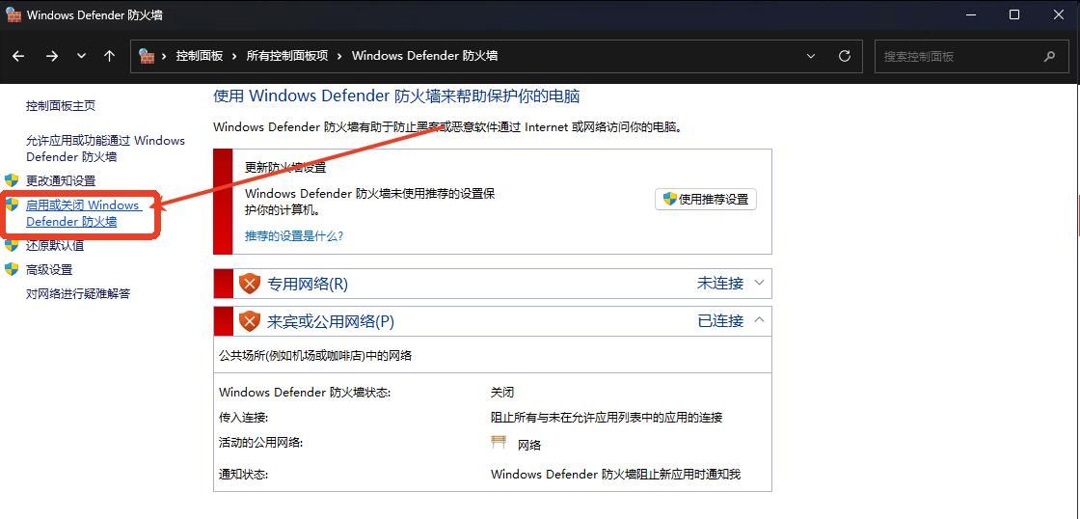This screenshot has height=519, width=1080.
Task: Click 还原默认值 in sidebar
Action: (55, 245)
